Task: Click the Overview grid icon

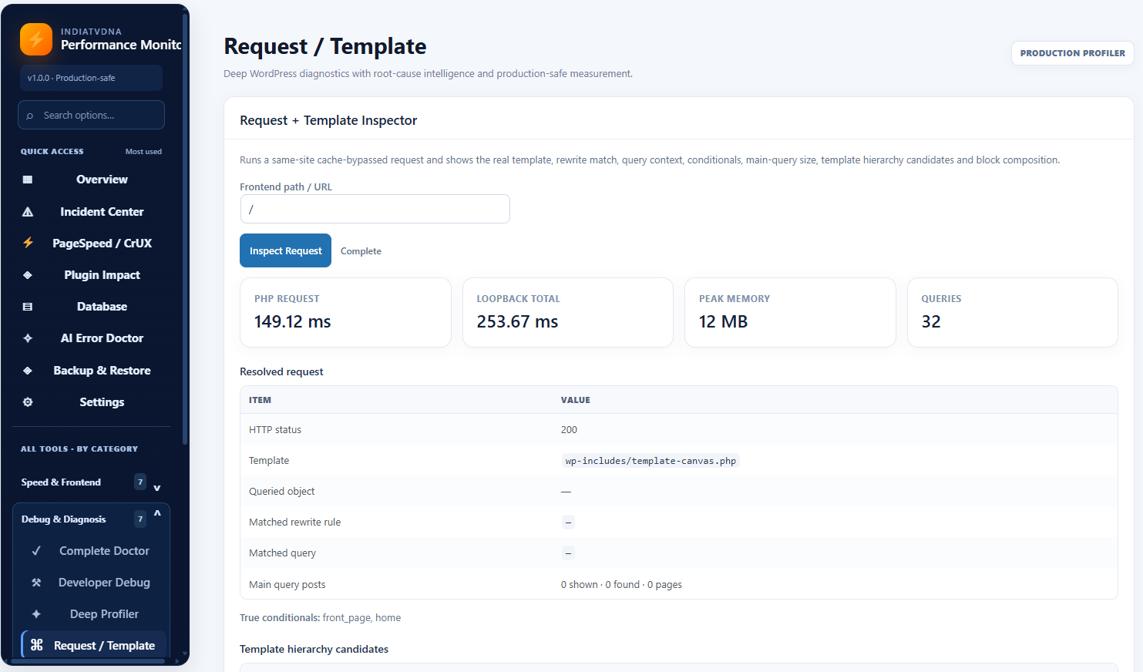Action: coord(28,180)
